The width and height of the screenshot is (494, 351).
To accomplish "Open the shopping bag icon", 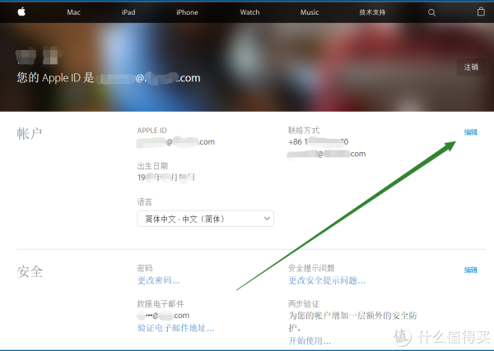I will coord(481,12).
